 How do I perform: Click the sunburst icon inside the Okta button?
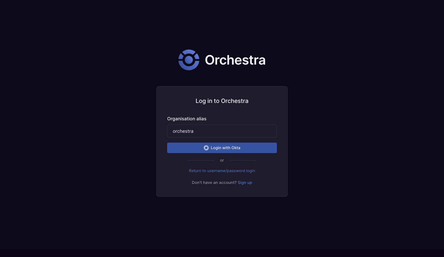point(206,148)
